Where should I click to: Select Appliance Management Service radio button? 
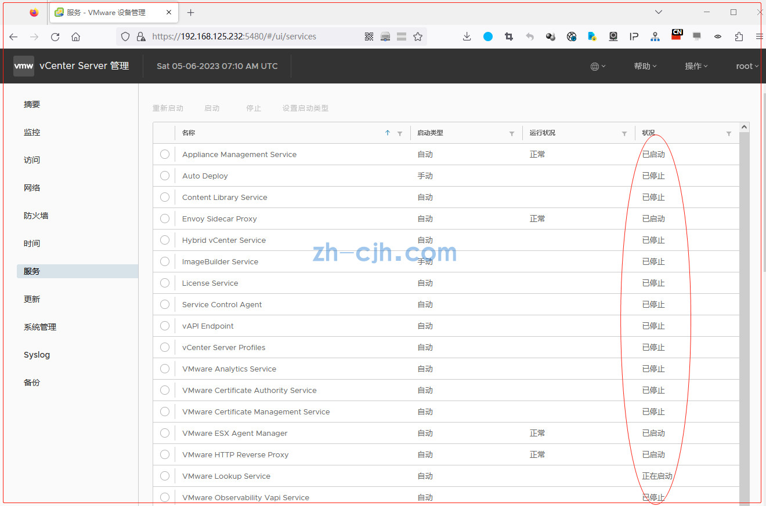pyautogui.click(x=165, y=154)
